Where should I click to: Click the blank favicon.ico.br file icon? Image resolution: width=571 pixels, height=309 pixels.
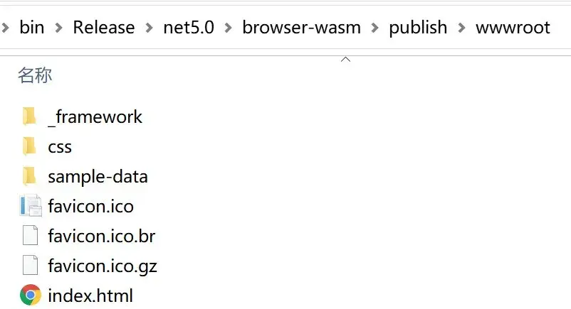click(30, 235)
